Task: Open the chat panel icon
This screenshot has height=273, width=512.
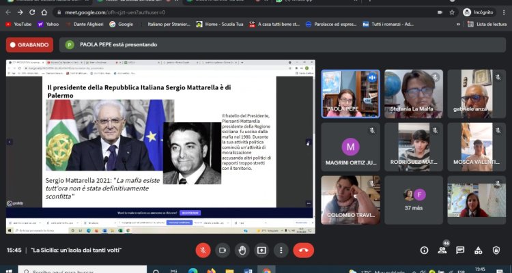Action: [460, 250]
